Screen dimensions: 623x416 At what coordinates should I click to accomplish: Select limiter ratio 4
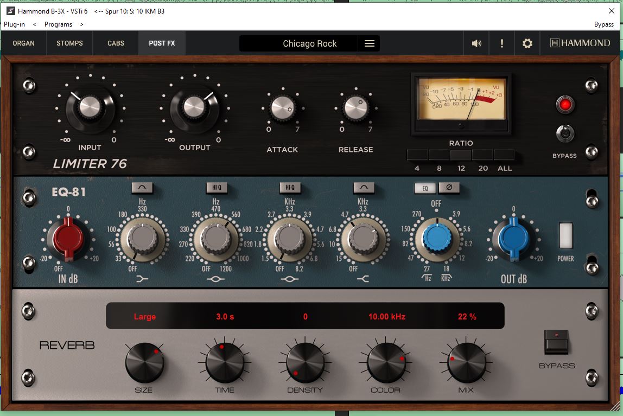417,155
